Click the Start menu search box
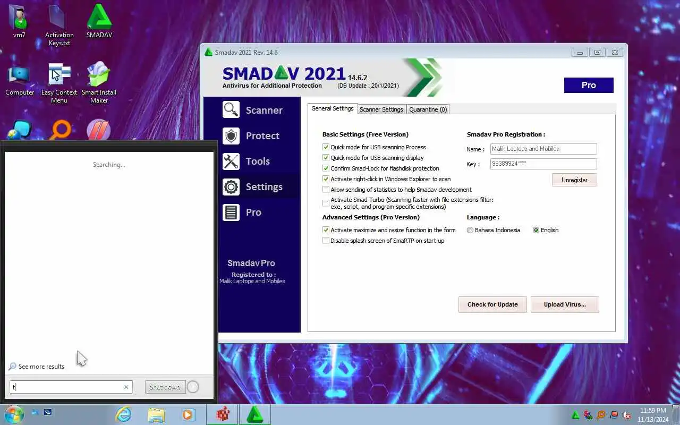Screen dimensions: 680x425 71,387
